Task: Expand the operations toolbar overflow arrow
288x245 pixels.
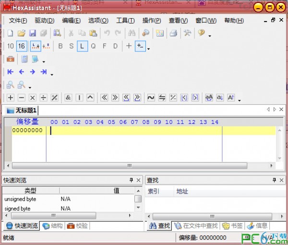Action: [x=240, y=100]
